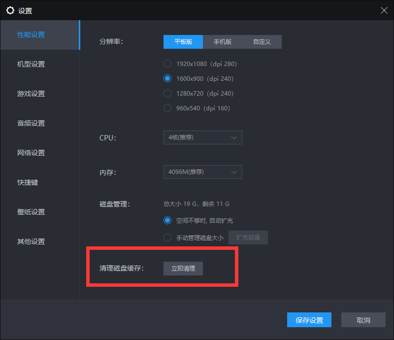Click the settings gear icon in title bar
Image resolution: width=394 pixels, height=340 pixels.
coord(10,10)
